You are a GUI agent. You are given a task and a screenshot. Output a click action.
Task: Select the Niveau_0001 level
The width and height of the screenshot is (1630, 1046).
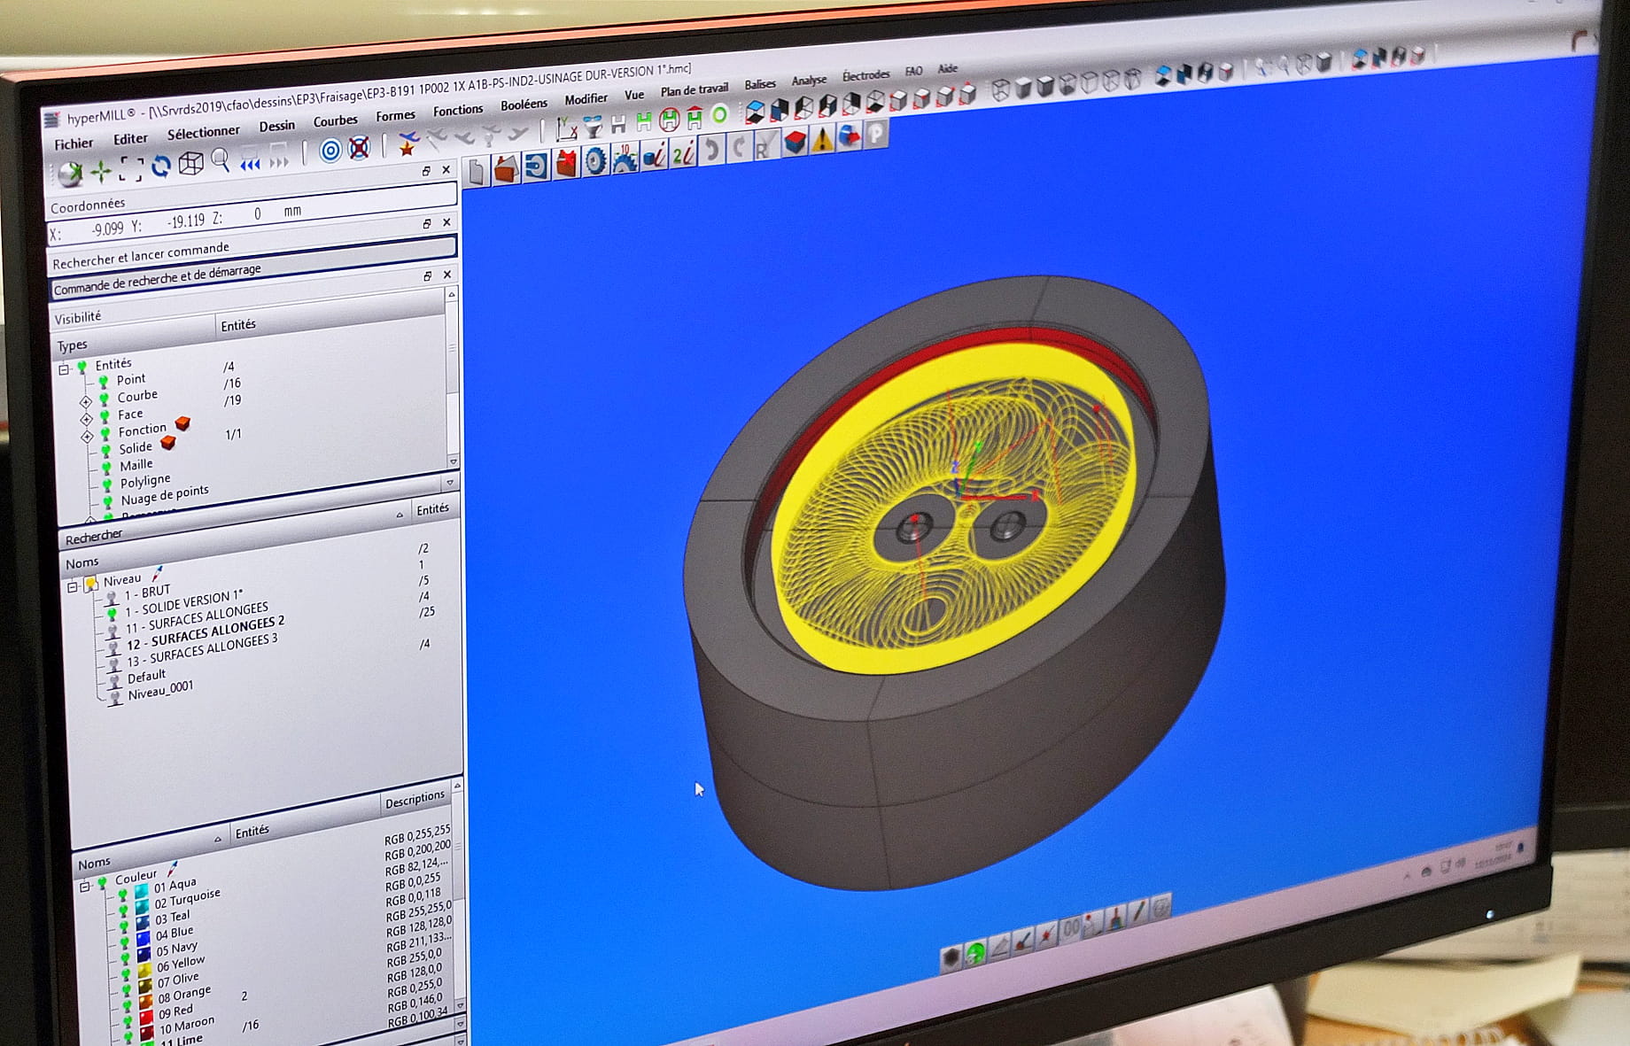pyautogui.click(x=159, y=690)
